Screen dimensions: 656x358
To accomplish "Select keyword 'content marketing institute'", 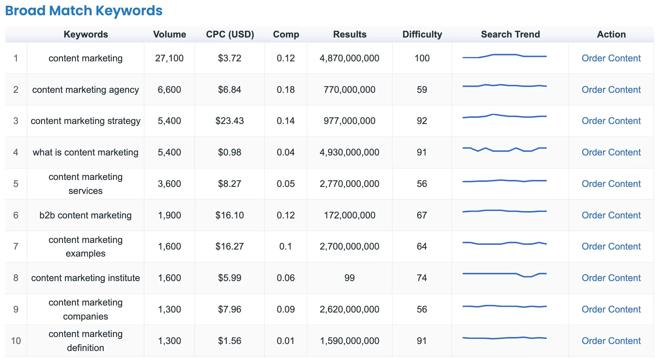I will (x=86, y=278).
